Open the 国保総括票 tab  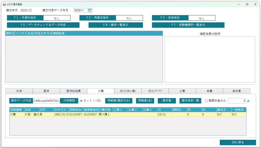[x=74, y=91]
